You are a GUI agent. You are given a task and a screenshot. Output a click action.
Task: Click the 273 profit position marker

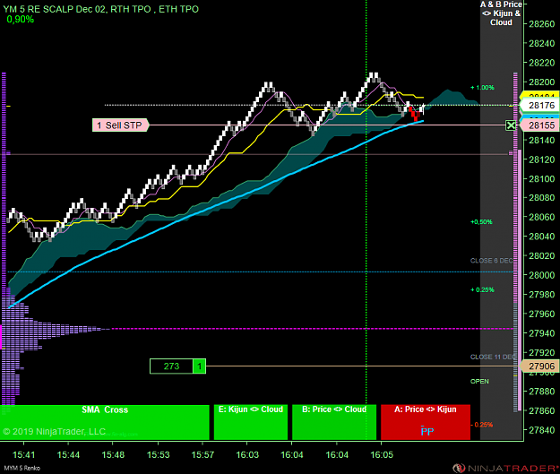[x=171, y=366]
